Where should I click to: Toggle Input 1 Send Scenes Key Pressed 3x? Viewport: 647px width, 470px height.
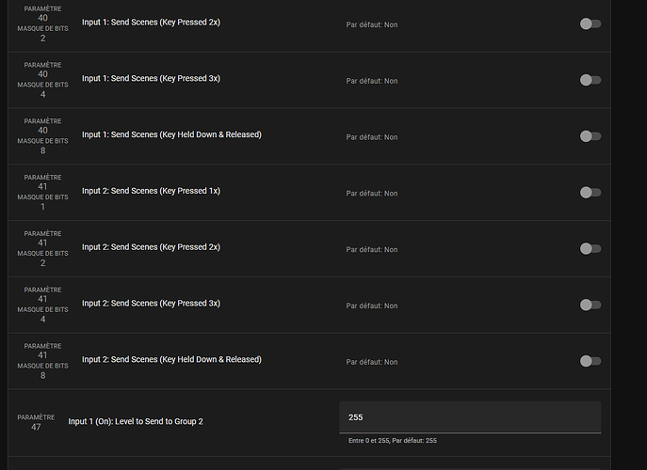(590, 80)
